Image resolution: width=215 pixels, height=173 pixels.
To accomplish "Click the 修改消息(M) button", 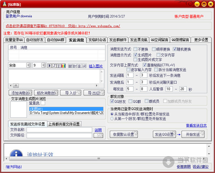I will (46, 93).
